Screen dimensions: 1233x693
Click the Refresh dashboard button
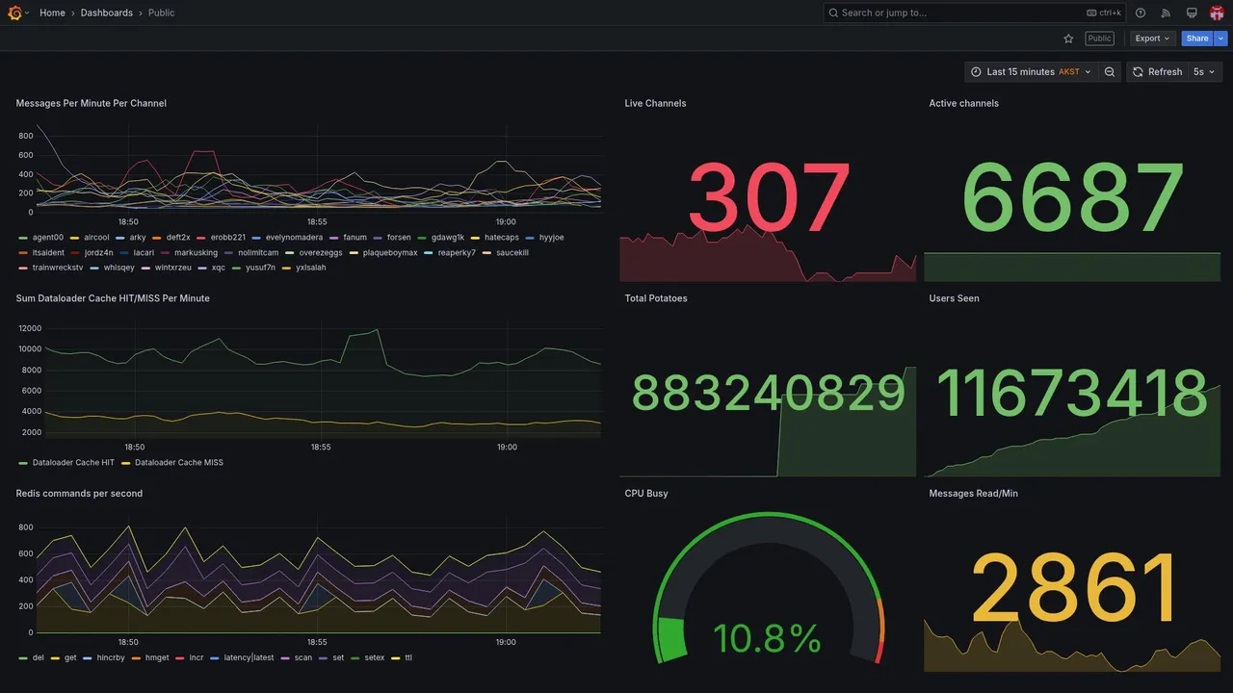pos(1156,72)
